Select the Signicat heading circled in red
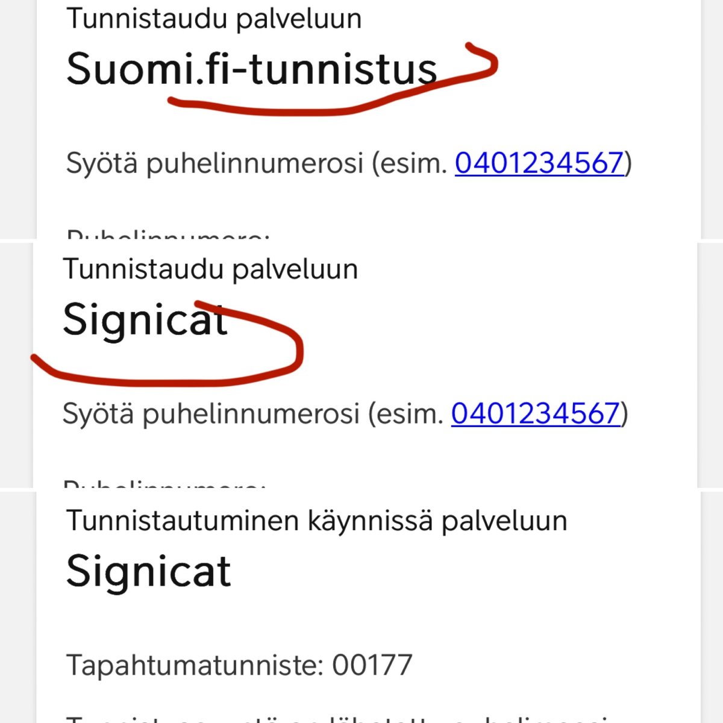Image resolution: width=723 pixels, height=723 pixels. coord(145,319)
